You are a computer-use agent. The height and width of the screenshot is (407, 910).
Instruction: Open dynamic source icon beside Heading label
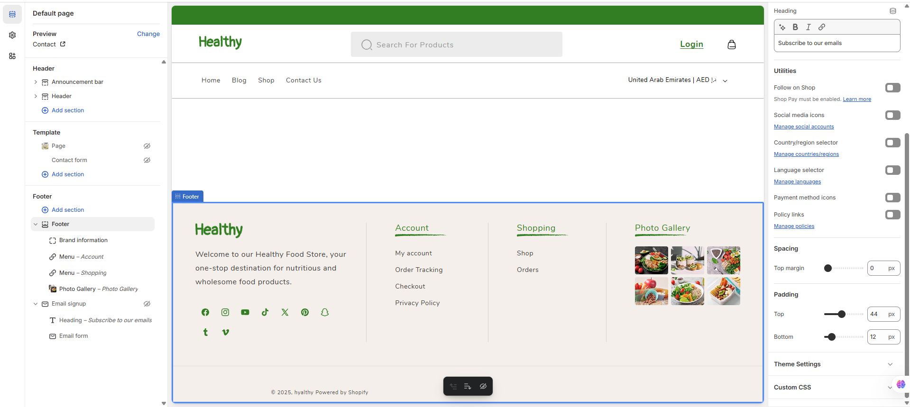pyautogui.click(x=893, y=11)
